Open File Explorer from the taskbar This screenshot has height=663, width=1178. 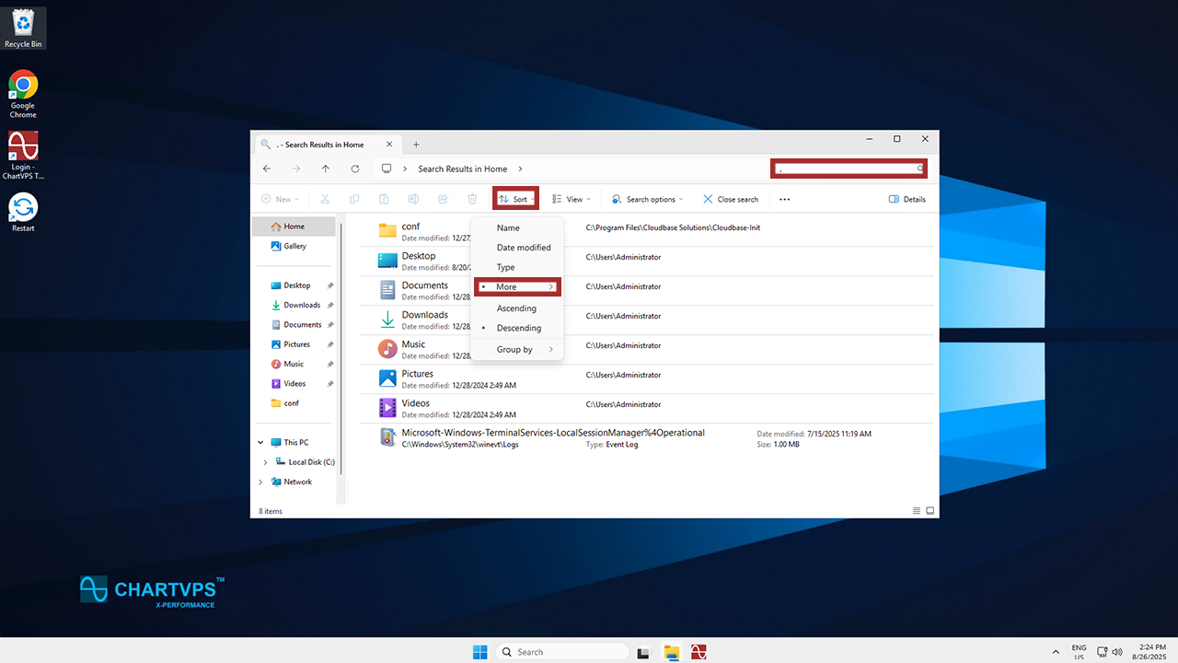pyautogui.click(x=672, y=652)
